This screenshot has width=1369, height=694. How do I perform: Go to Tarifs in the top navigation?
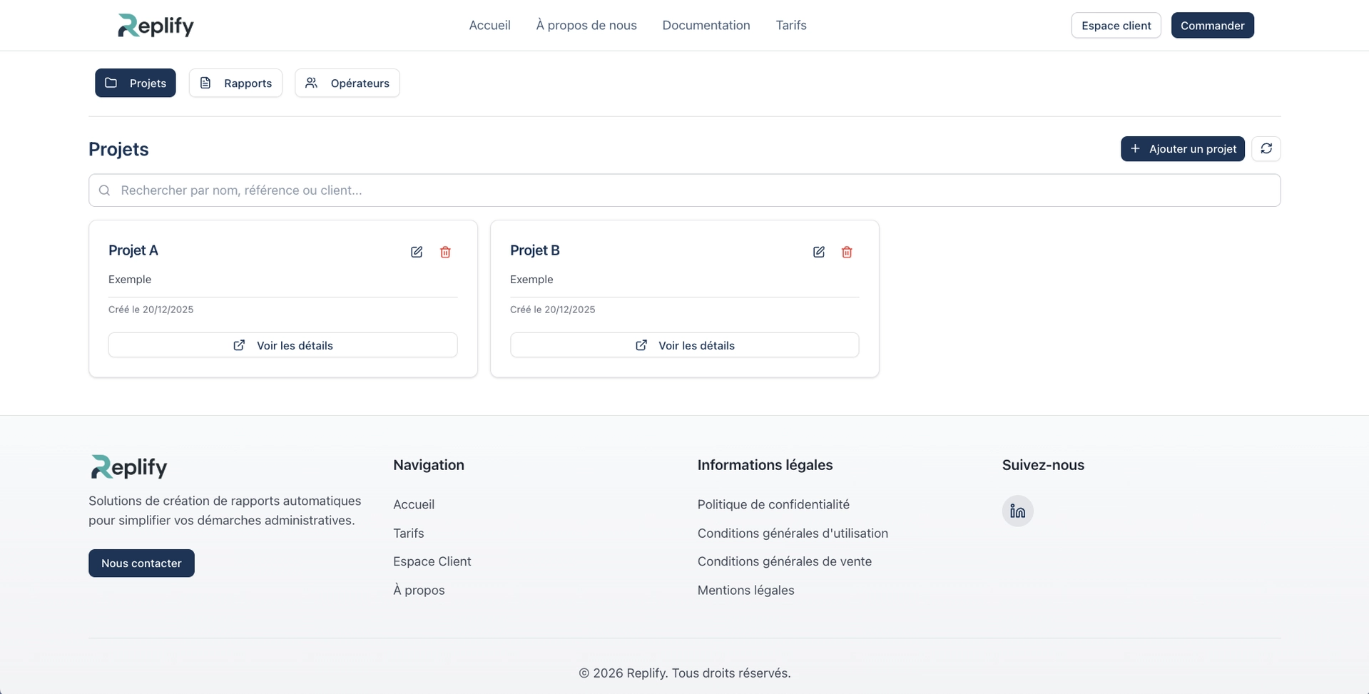tap(790, 26)
